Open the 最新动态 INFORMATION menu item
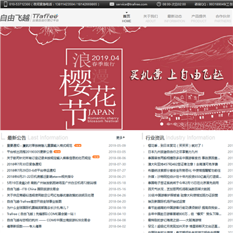Screen dimensions: 233x233 pyautogui.click(x=175, y=19)
